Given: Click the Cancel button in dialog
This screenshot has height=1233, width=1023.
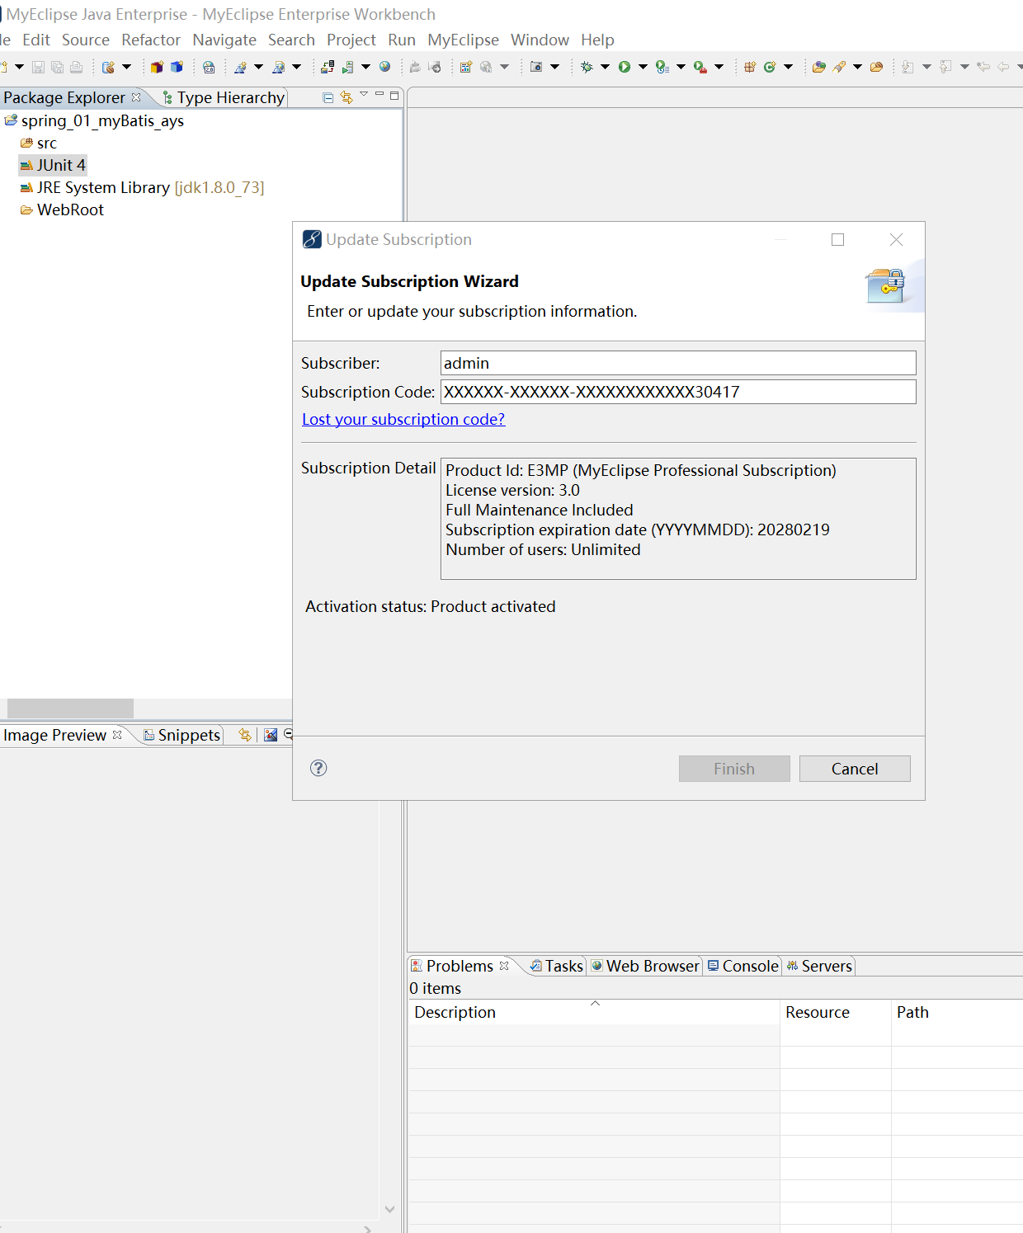Looking at the screenshot, I should [855, 769].
